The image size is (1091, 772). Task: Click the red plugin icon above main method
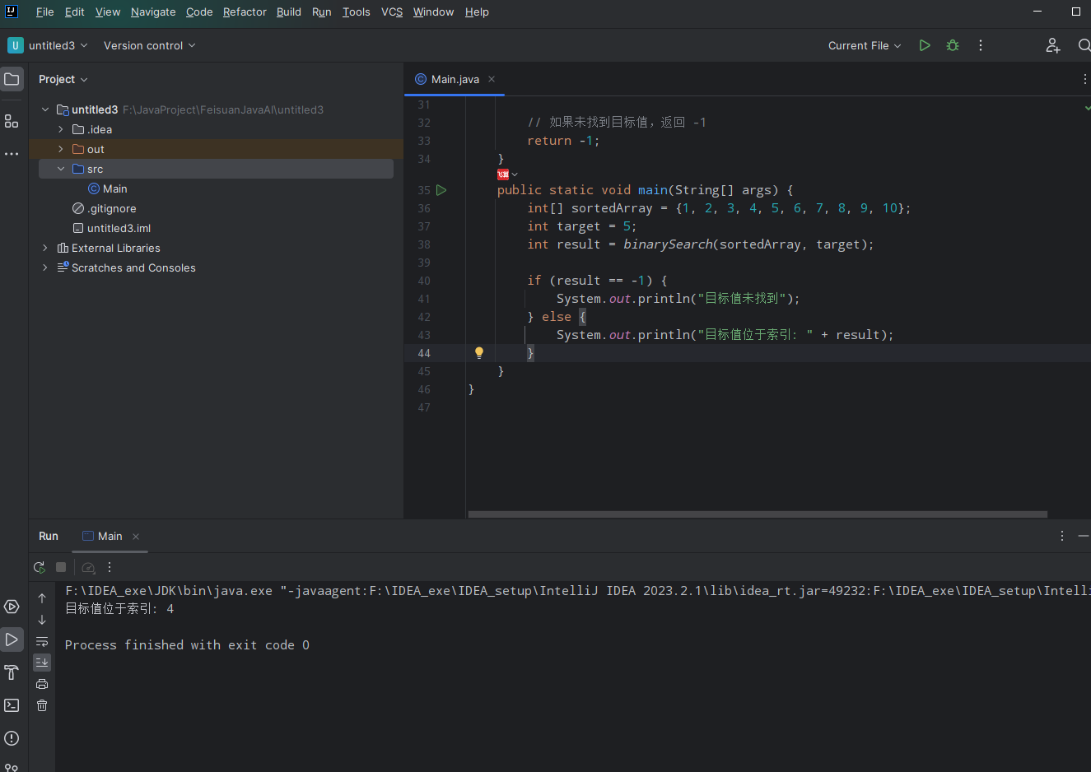[x=503, y=174]
